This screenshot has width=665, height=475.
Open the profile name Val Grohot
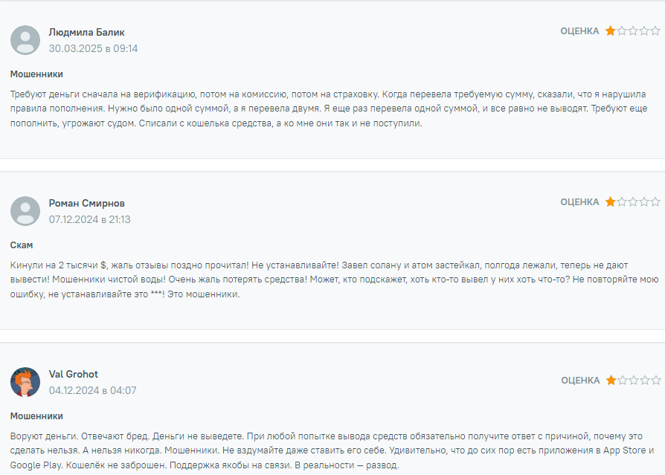[73, 374]
